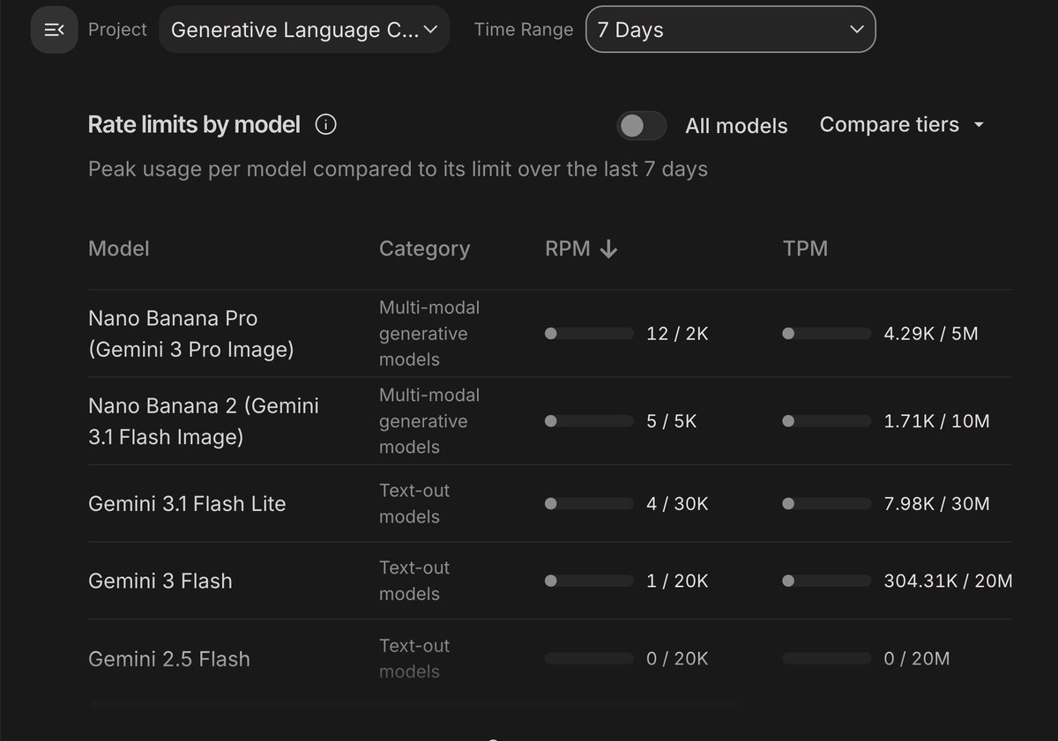Open the Project dropdown
Image resolution: width=1058 pixels, height=741 pixels.
pyautogui.click(x=304, y=30)
